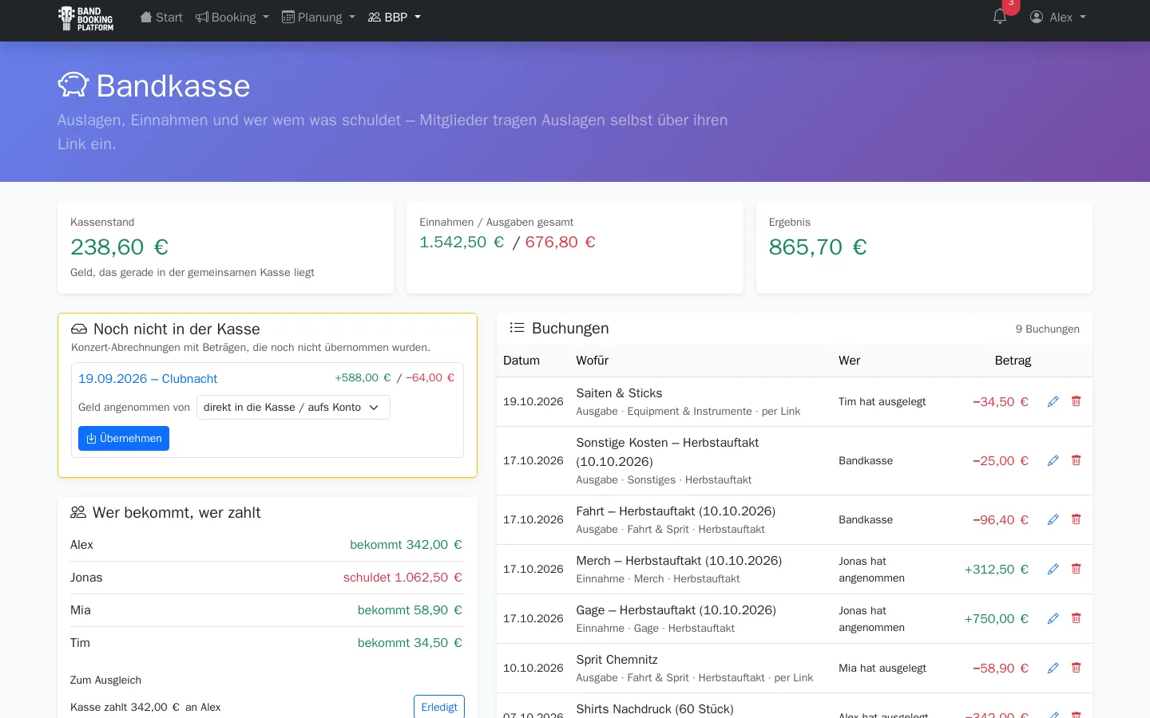This screenshot has width=1150, height=718.
Task: Edit the Merch – Herbstauftakt entry
Action: 1053,569
